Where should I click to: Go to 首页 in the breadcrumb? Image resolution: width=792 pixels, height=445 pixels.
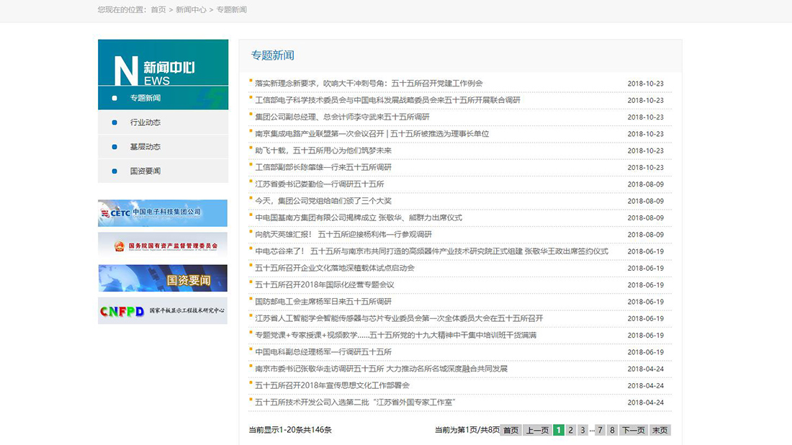click(x=158, y=9)
